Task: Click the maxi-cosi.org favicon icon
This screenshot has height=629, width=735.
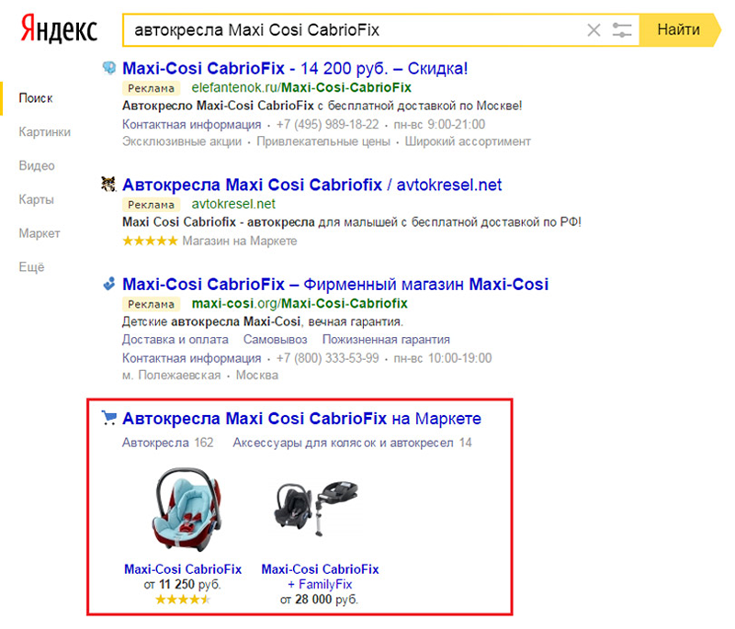Action: 109,284
